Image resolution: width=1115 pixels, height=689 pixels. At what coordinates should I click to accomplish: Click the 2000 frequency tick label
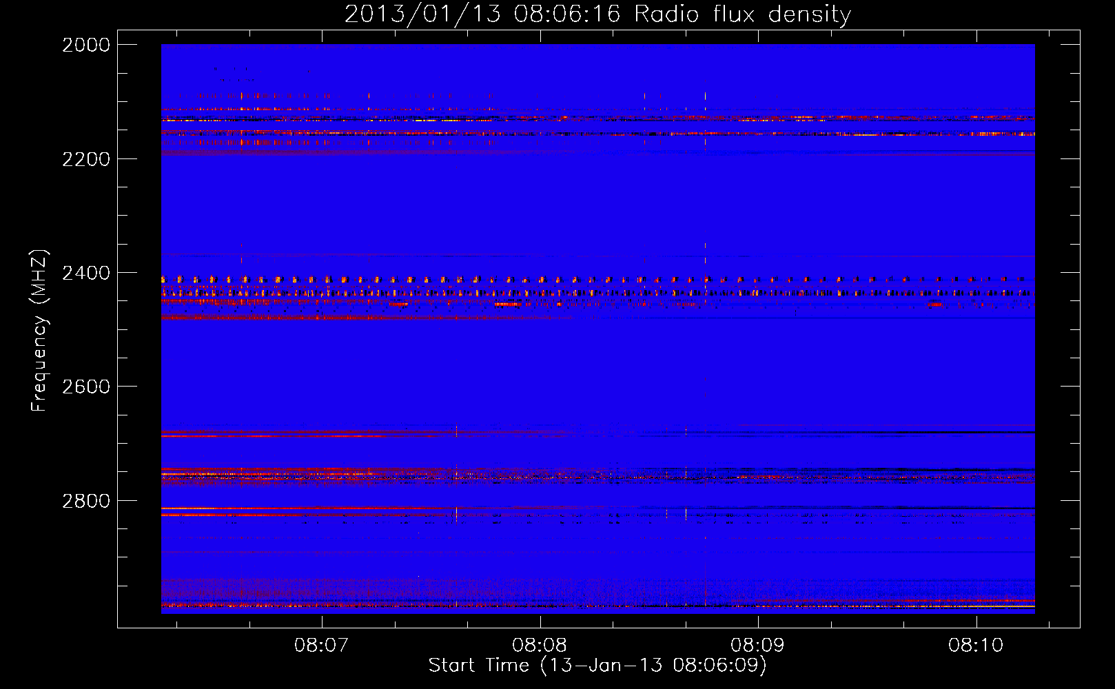pos(86,45)
